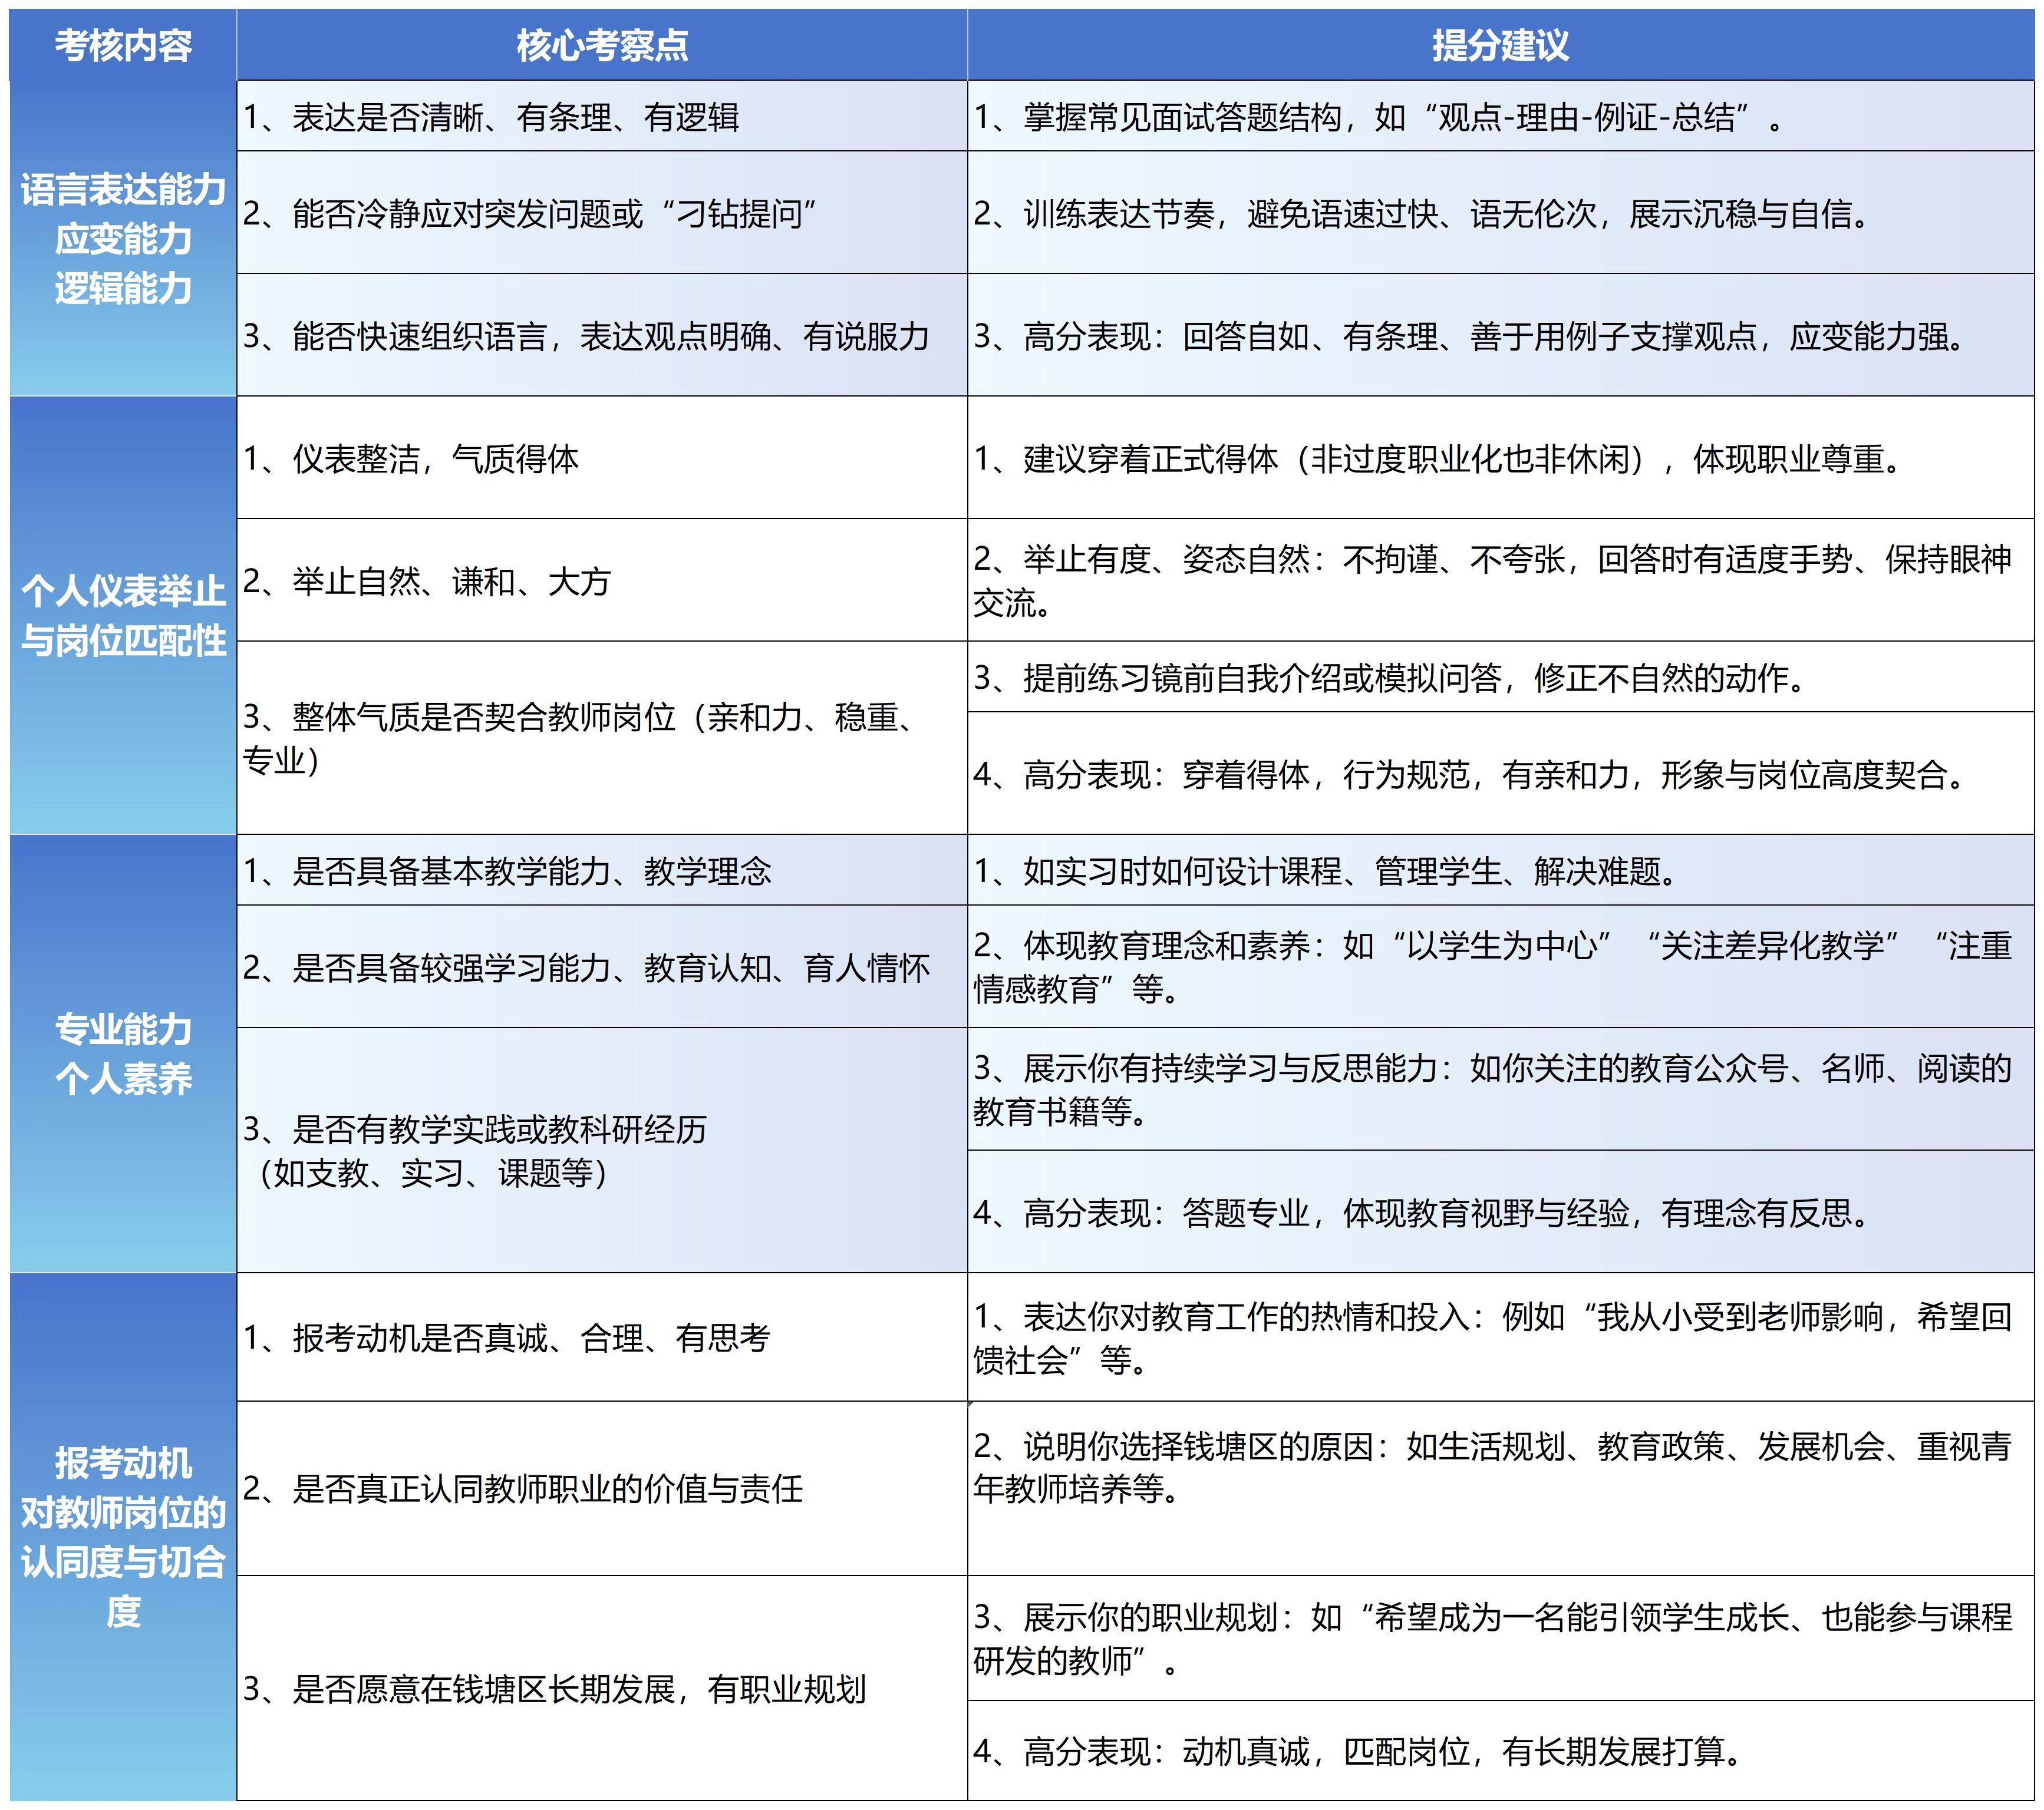Select the 个人仪表举止与岗位匹配性 category cell

coord(122,615)
